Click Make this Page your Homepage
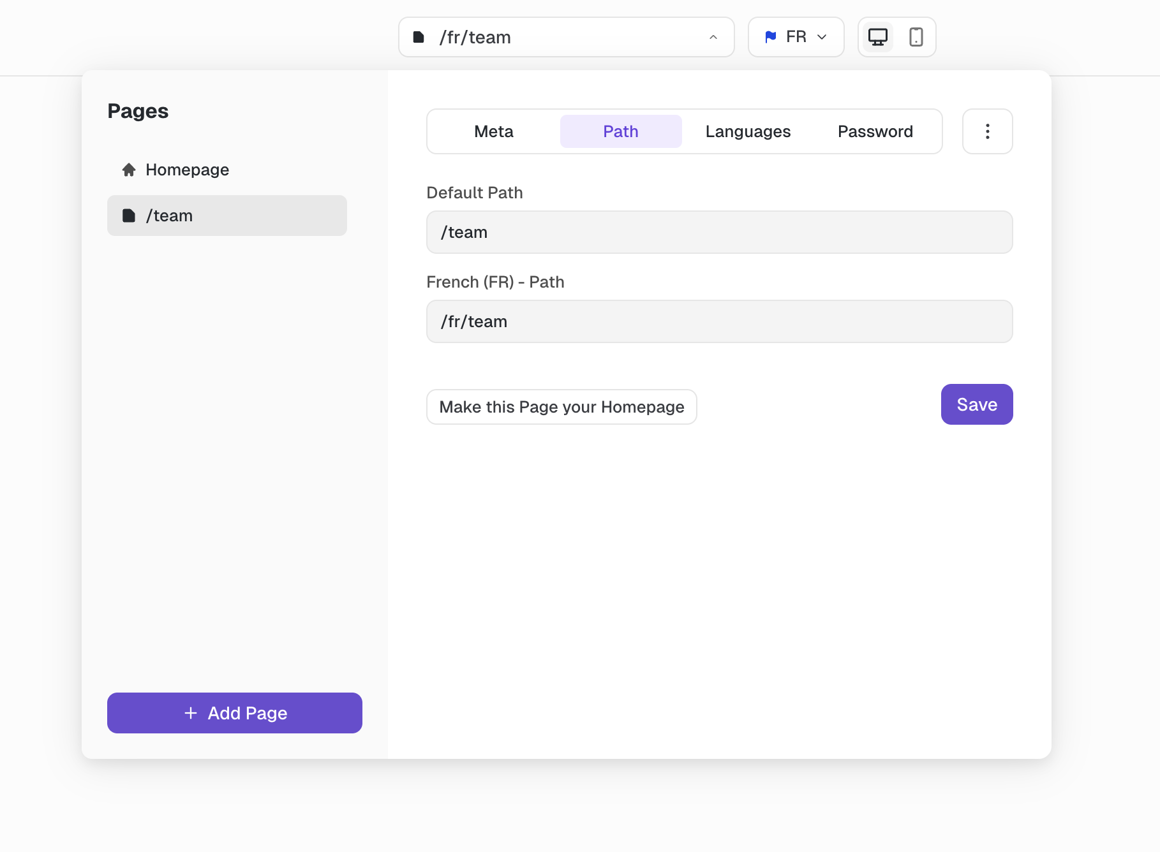The image size is (1160, 852). click(x=561, y=407)
